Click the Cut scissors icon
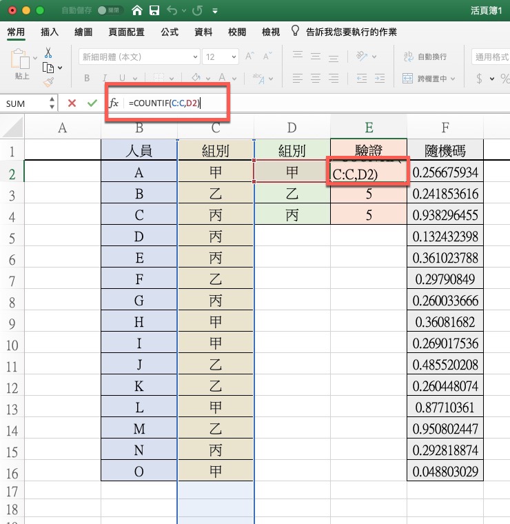 point(48,52)
